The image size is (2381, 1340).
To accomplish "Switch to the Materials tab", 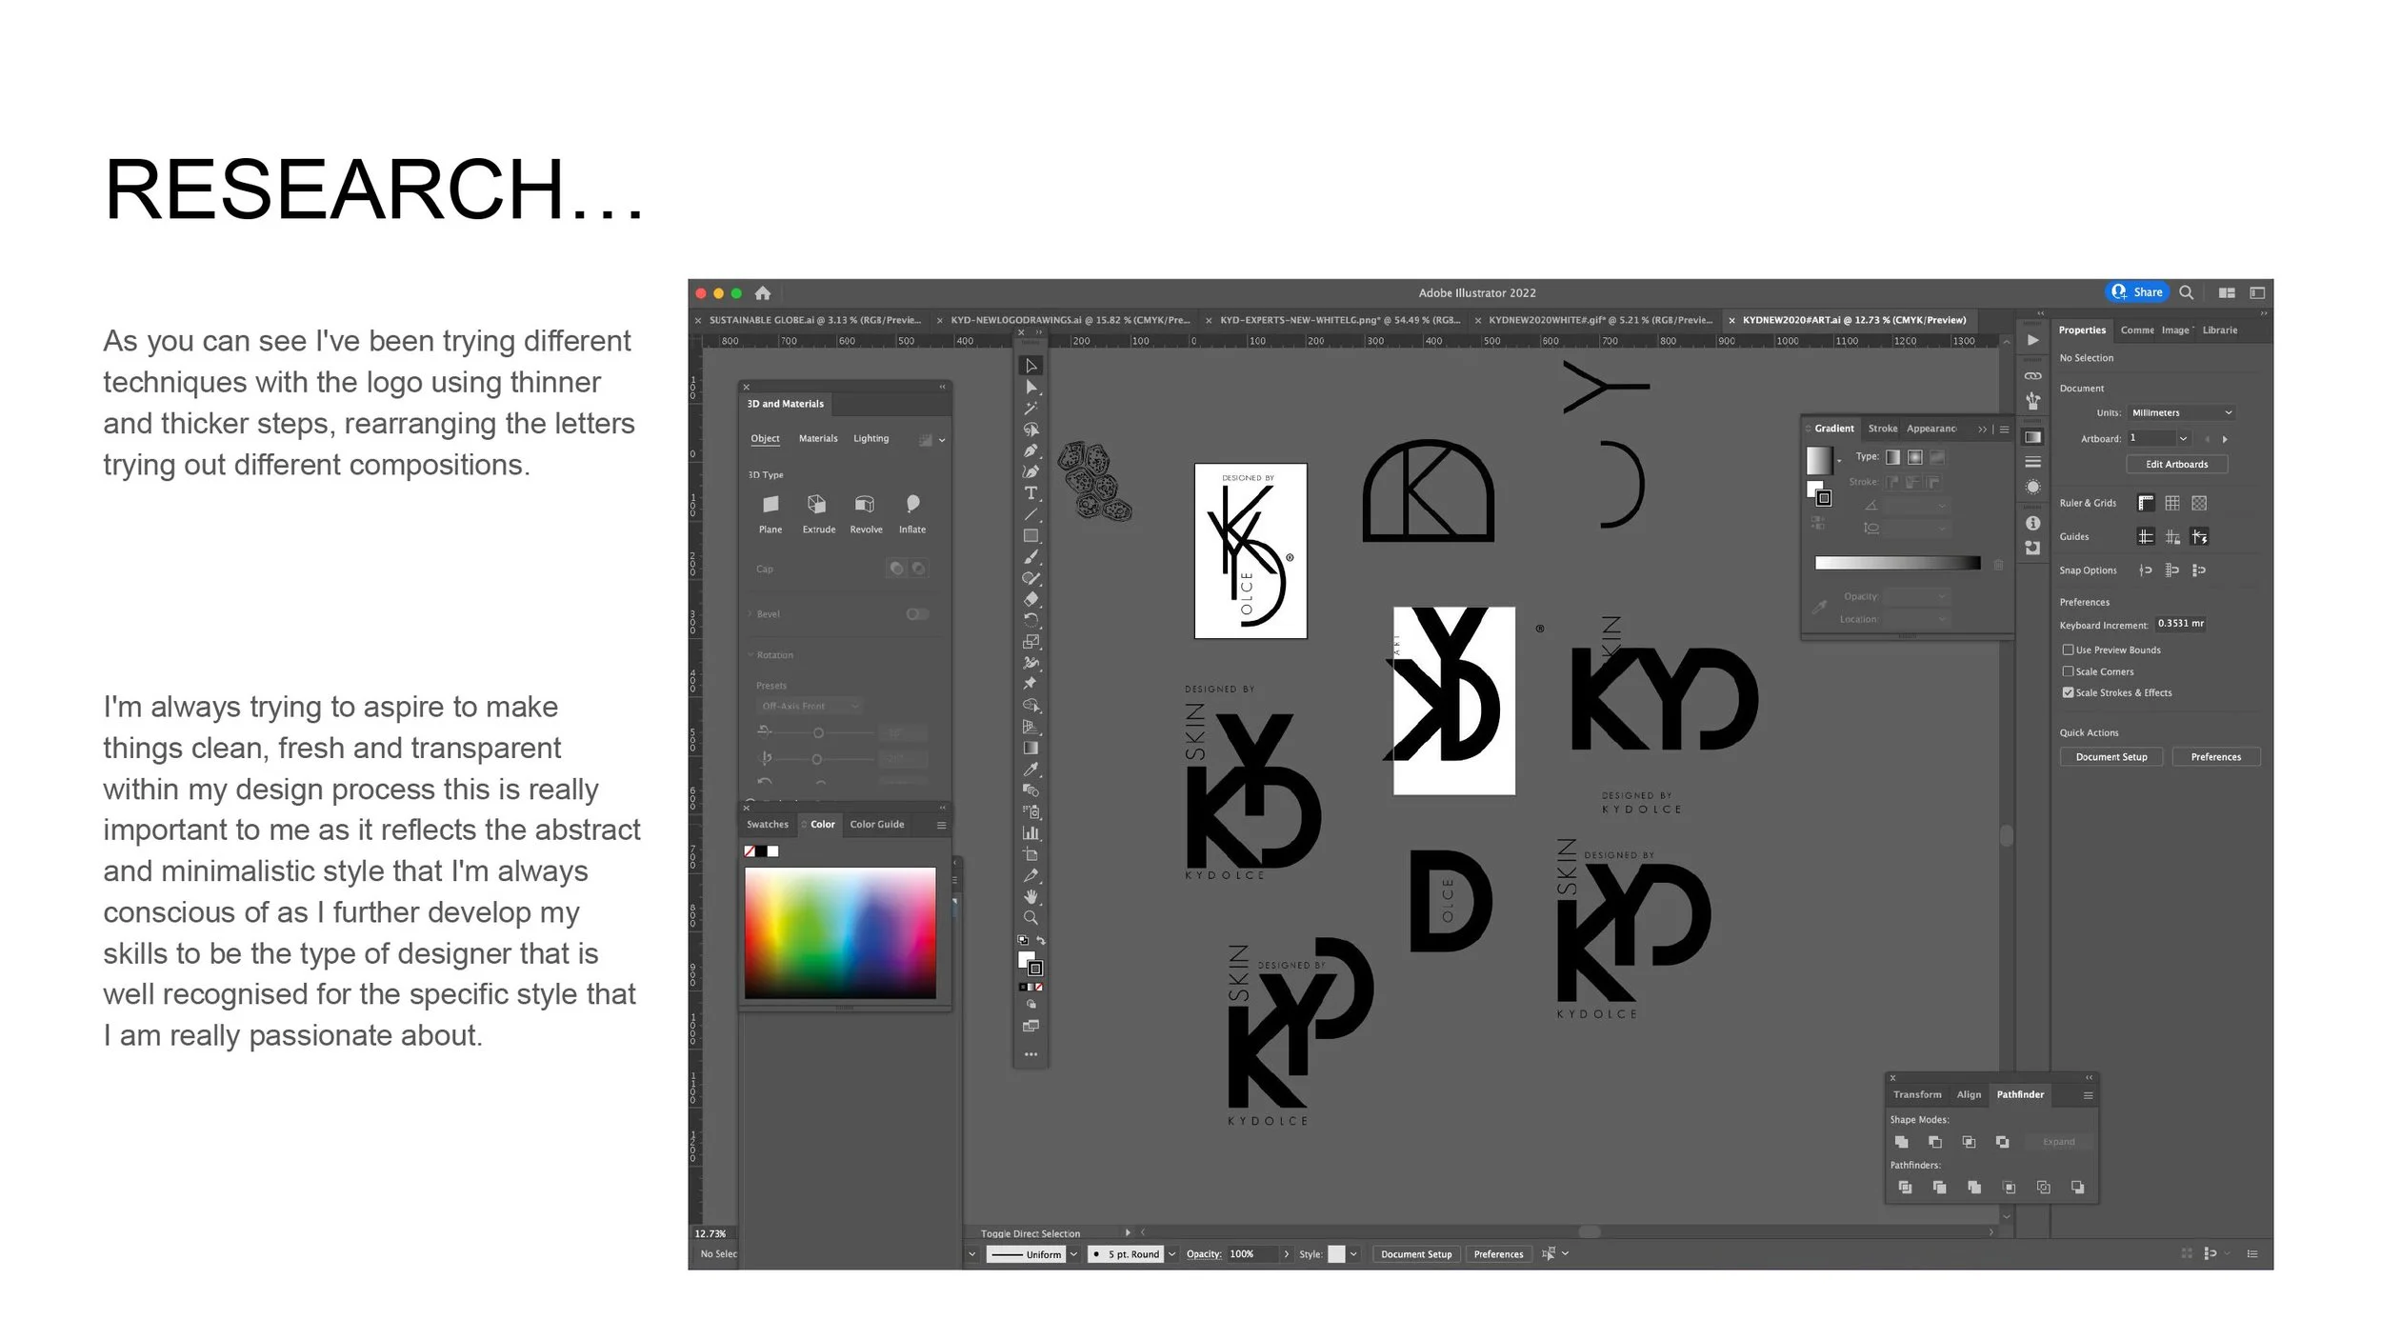I will (818, 439).
